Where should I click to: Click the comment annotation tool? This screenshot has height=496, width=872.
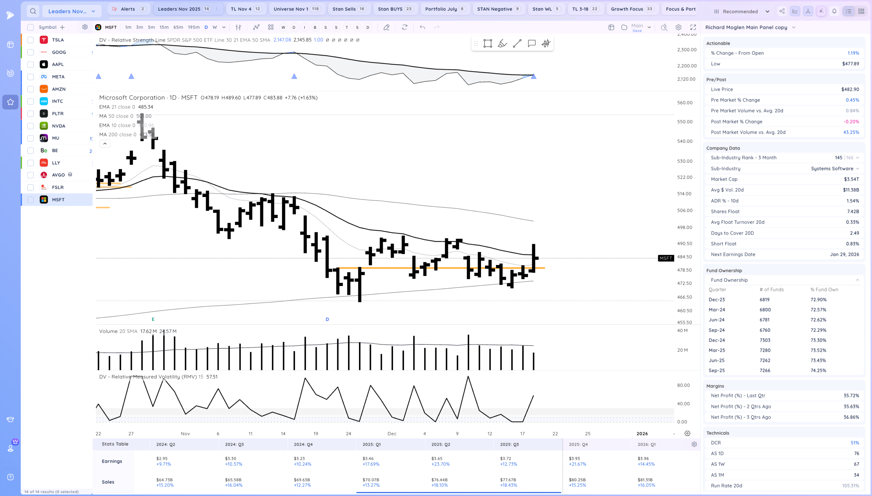pyautogui.click(x=531, y=43)
